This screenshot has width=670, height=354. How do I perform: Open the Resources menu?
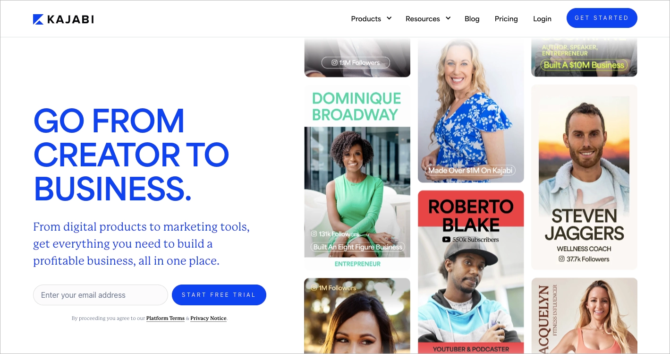pos(423,19)
